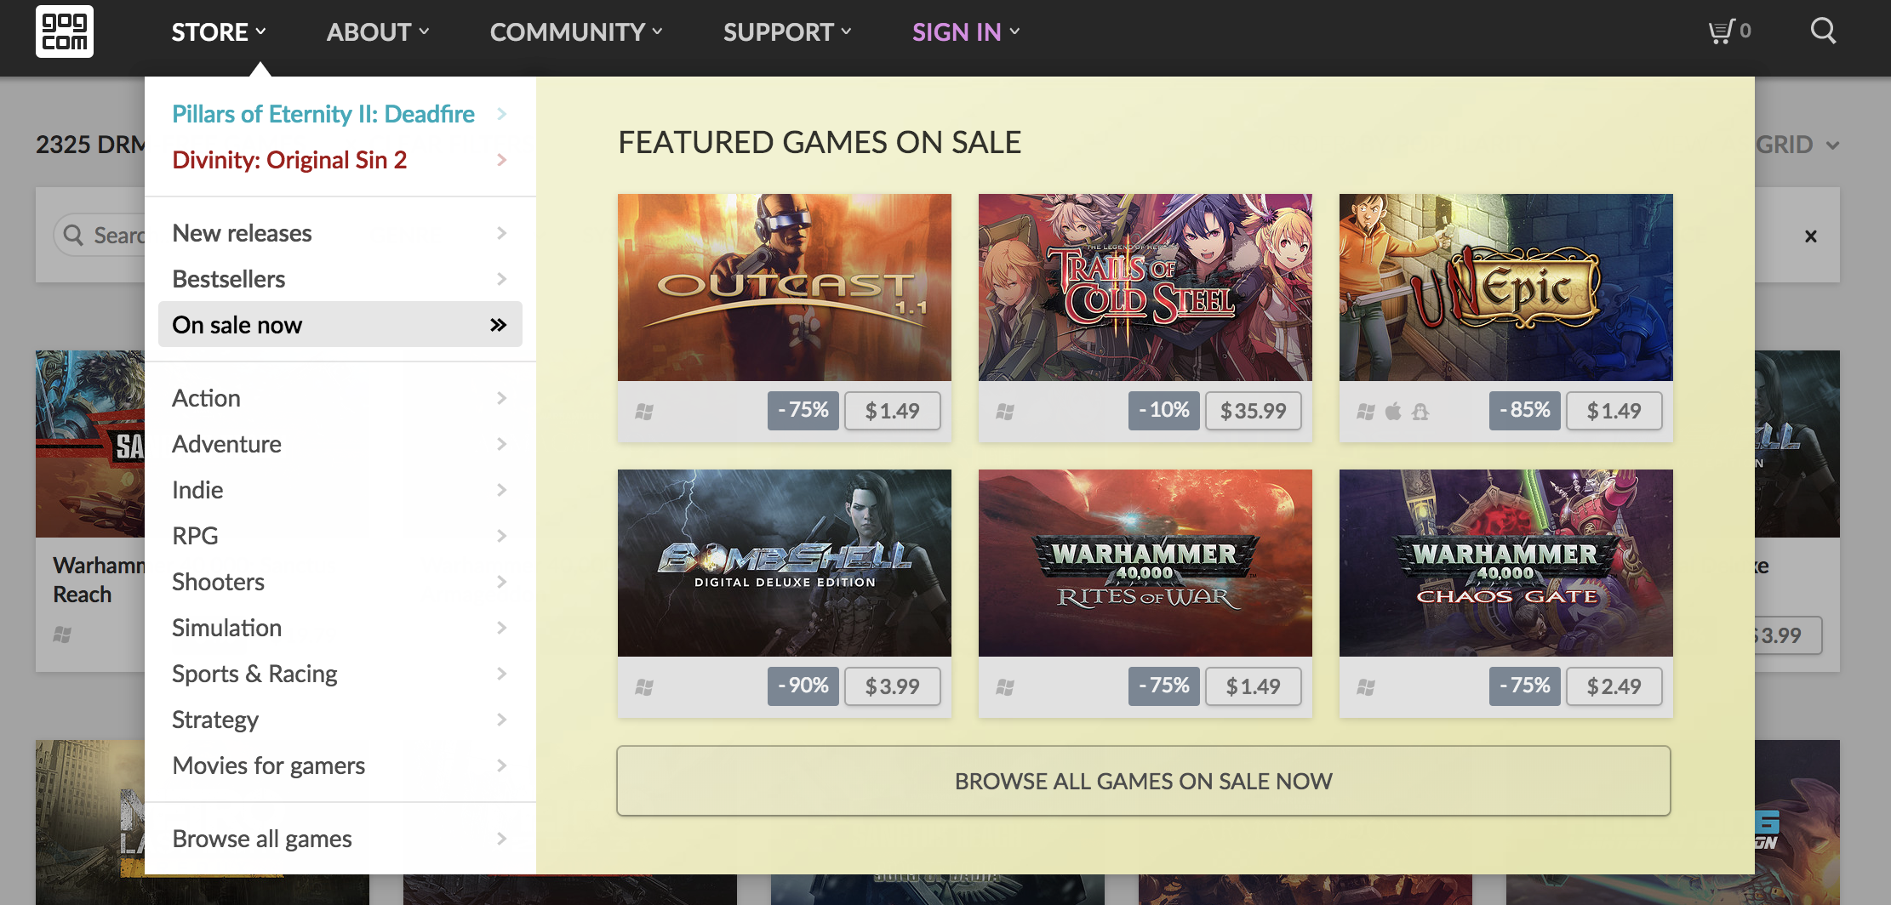
Task: Click the search field's magnifier icon
Action: [74, 235]
